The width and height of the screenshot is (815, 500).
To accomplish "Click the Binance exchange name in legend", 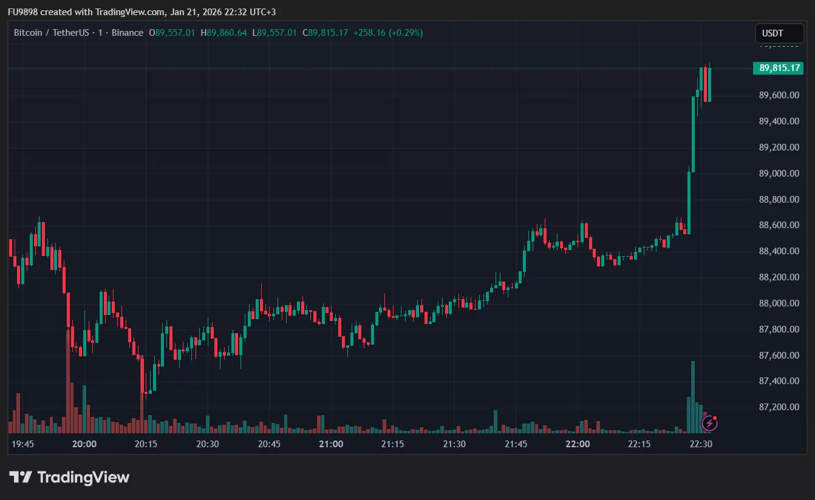I will [128, 33].
